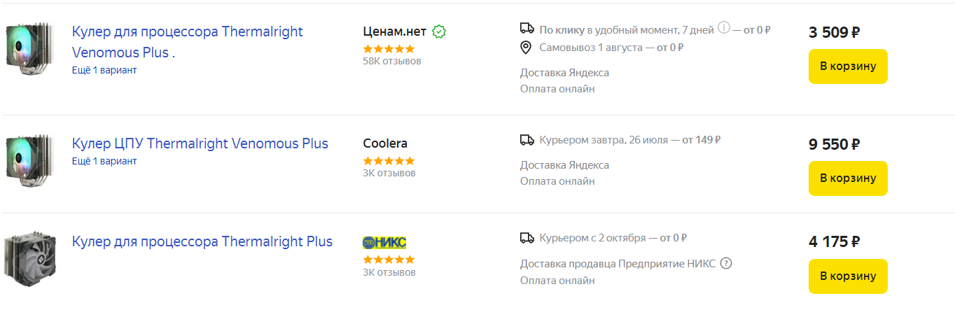Add the 9 550 ₽ cooler to cart

click(x=847, y=178)
